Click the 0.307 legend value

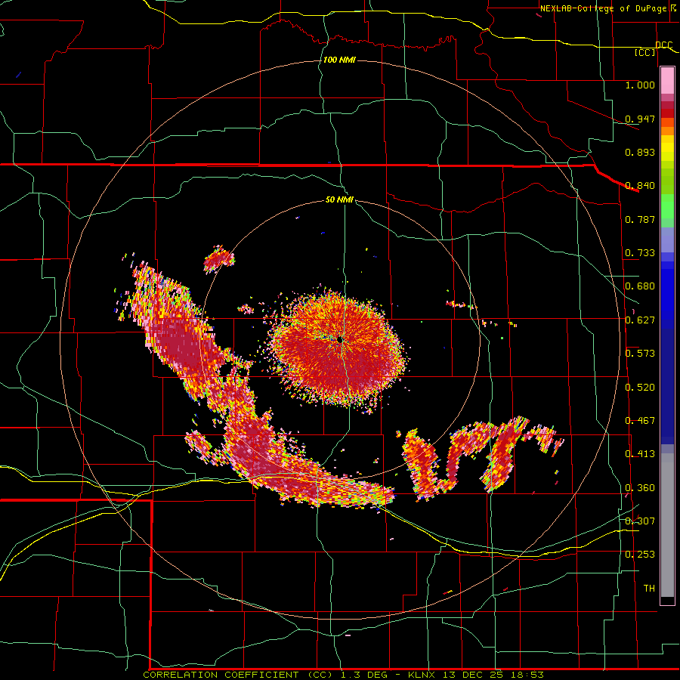[x=640, y=521]
